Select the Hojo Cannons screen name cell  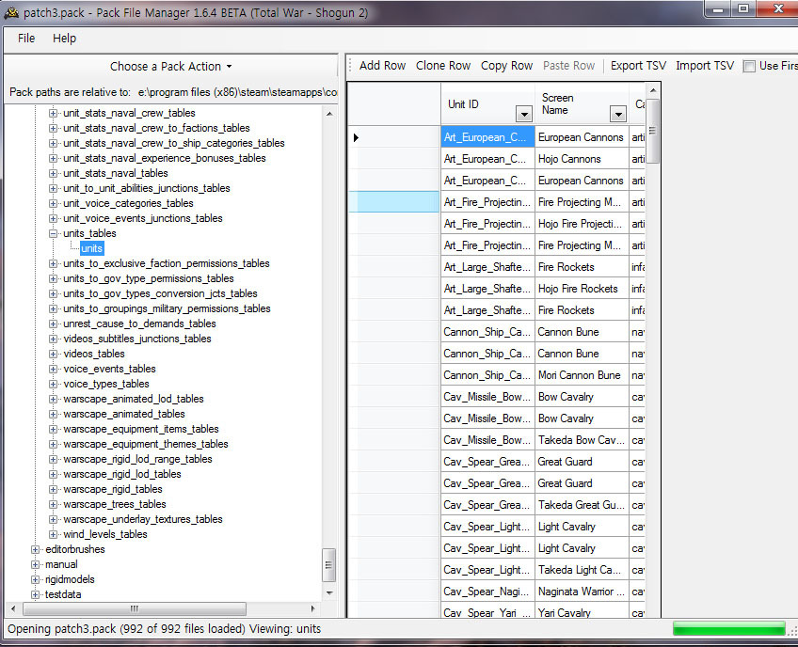582,159
